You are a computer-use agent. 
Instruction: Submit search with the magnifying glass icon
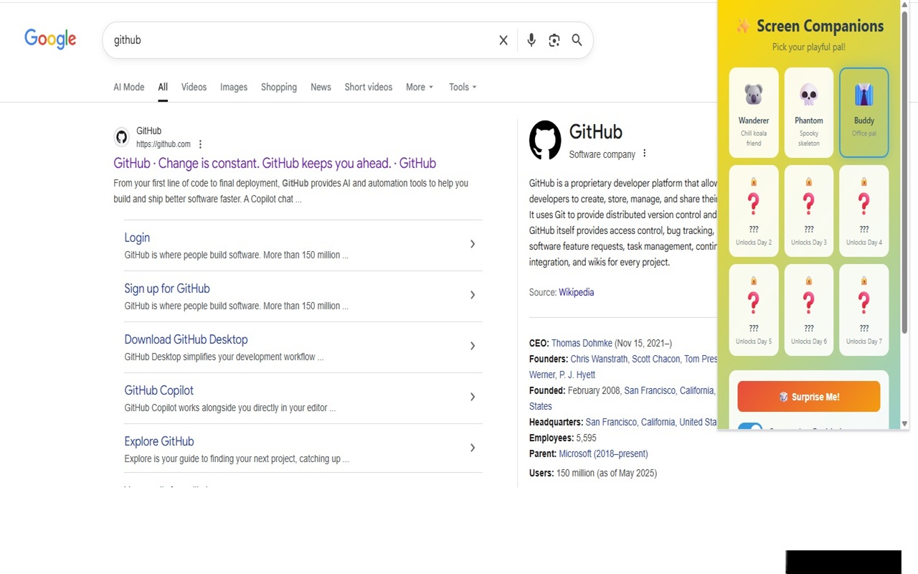point(577,40)
